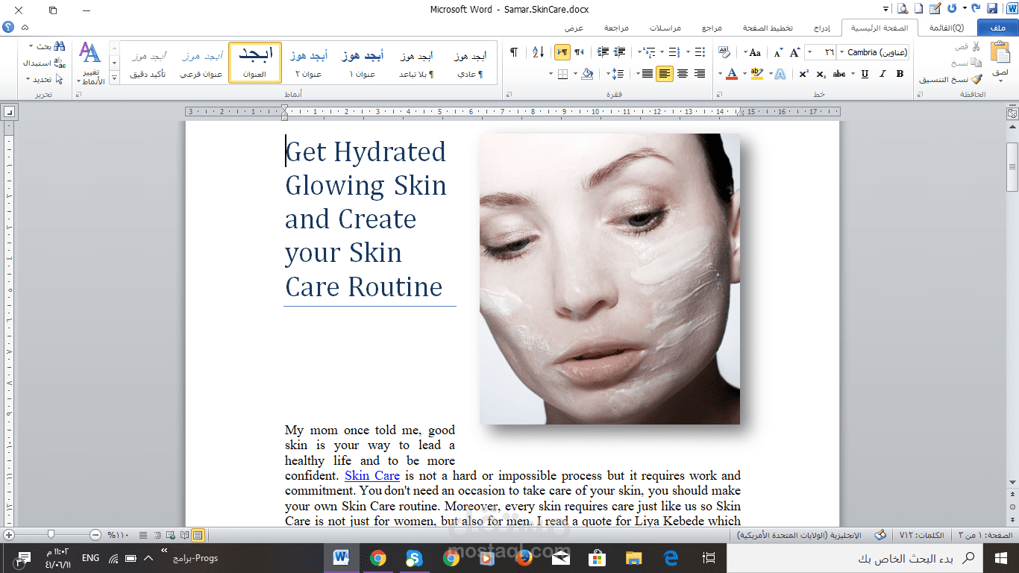Toggle Subscript formatting
Screen dimensions: 1019x573
(x=821, y=74)
